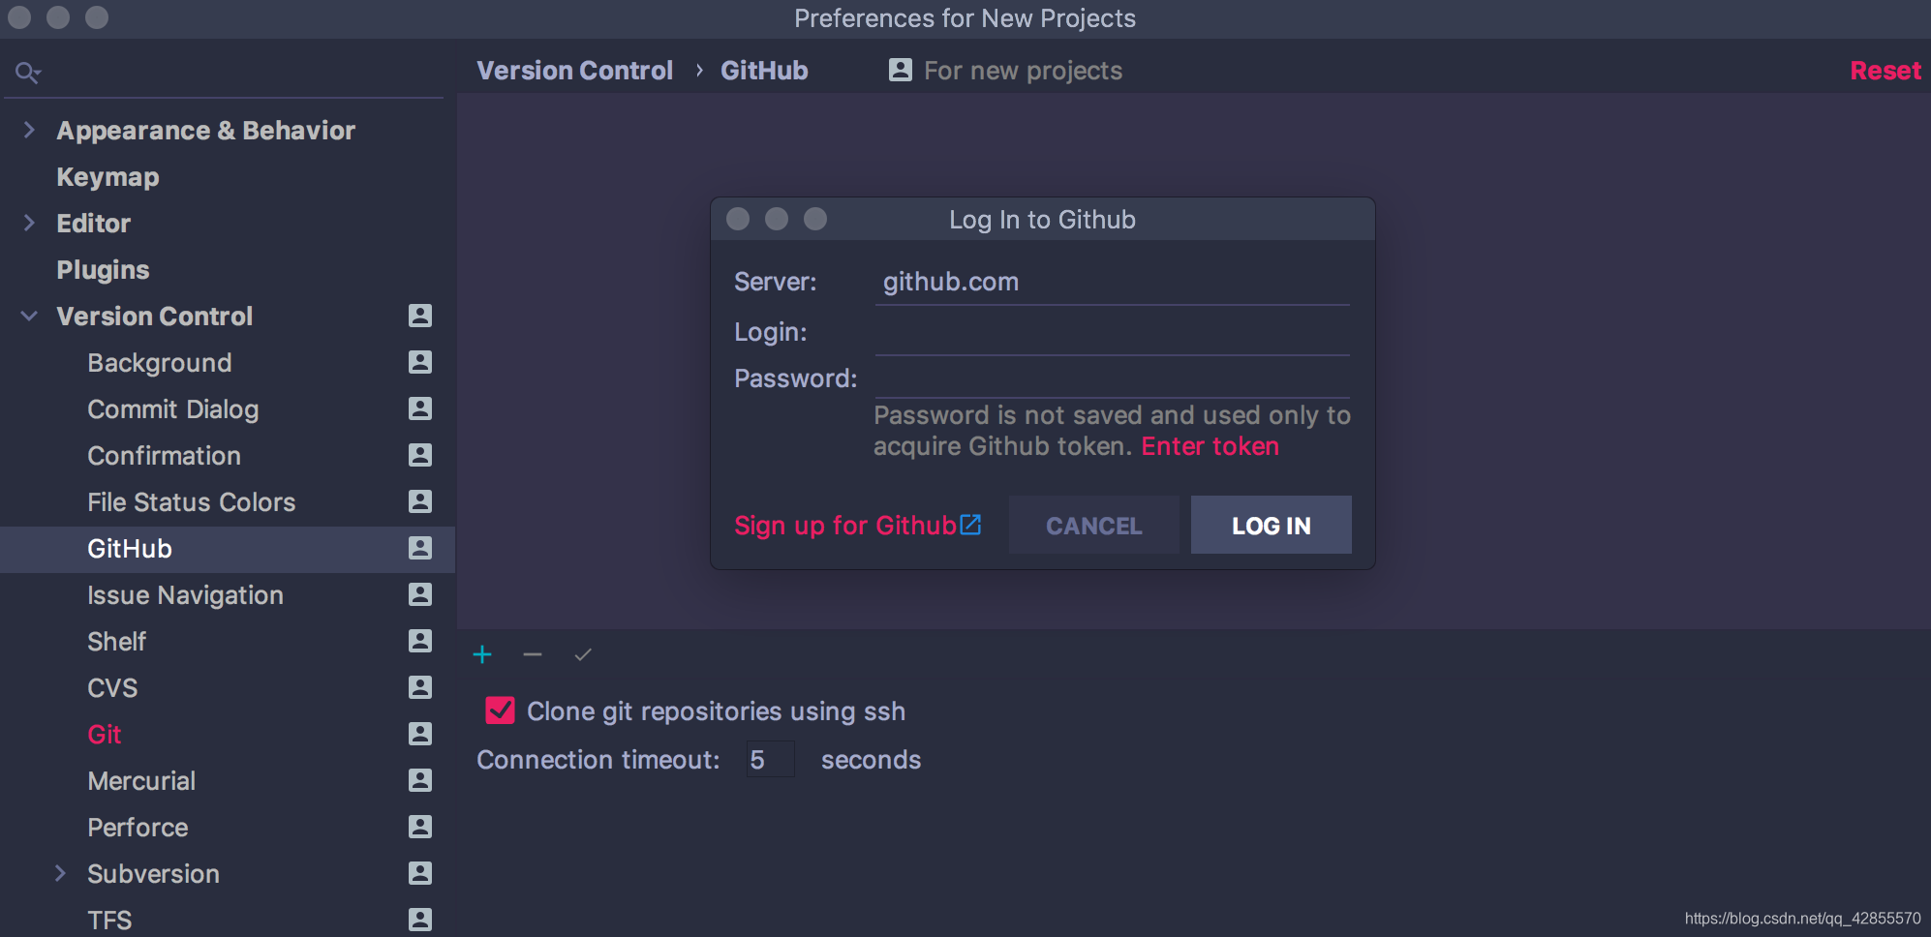The image size is (1931, 937).
Task: Click the project icon on Mercurial row
Action: [420, 780]
